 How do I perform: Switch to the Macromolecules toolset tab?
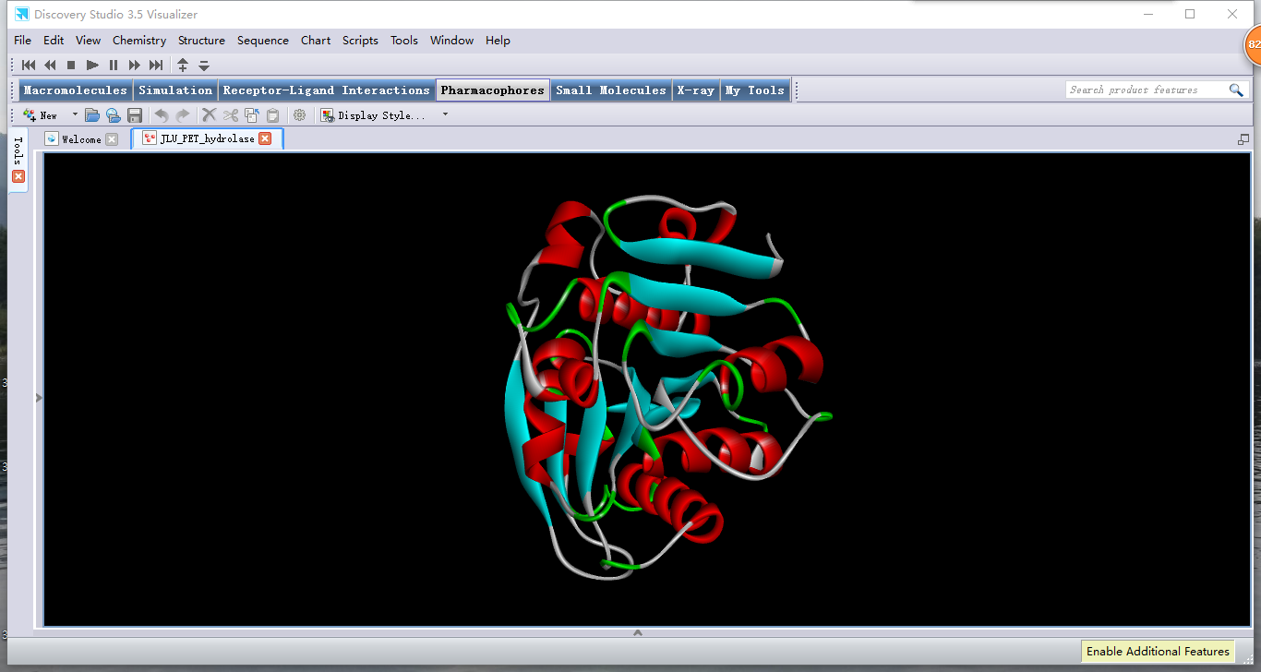[76, 90]
